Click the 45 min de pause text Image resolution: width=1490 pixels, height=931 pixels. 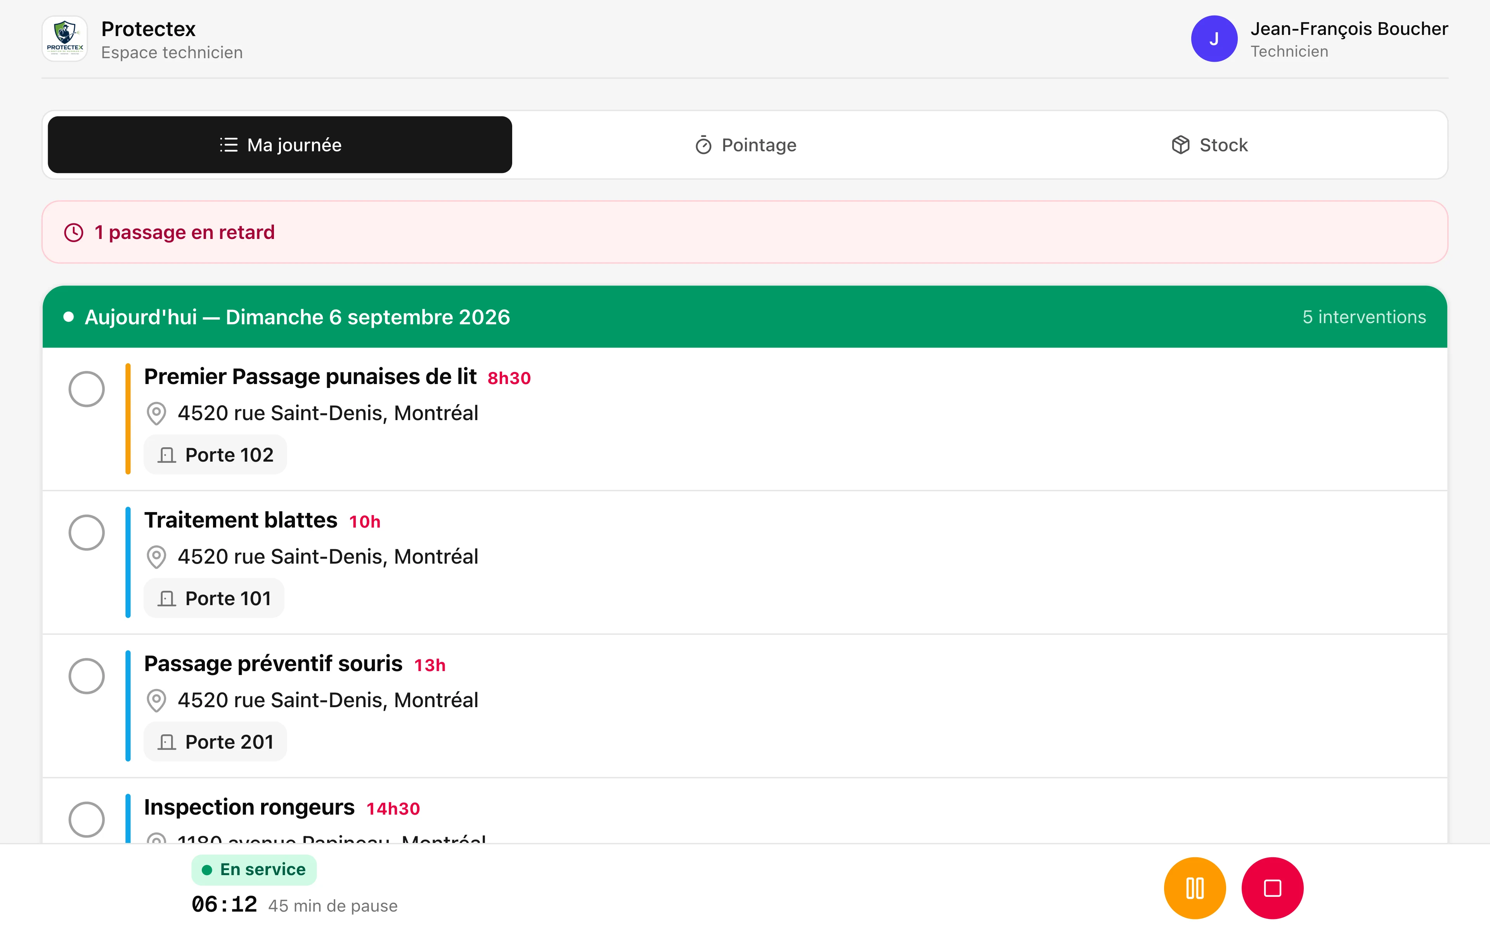(333, 906)
